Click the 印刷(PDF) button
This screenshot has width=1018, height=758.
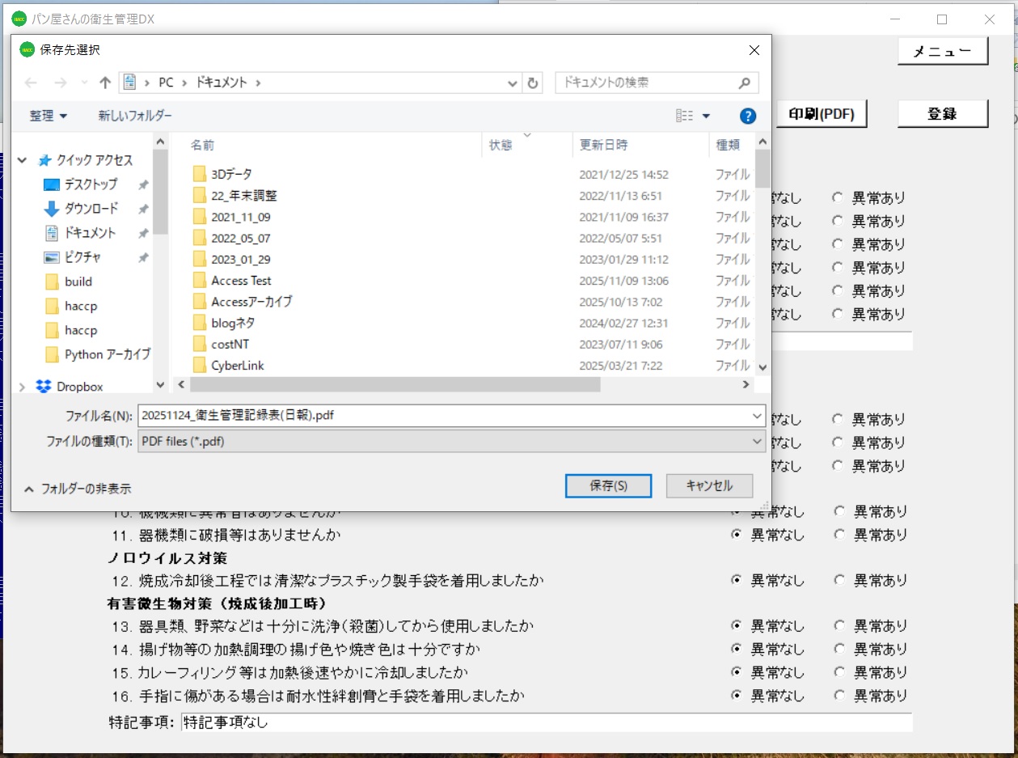tap(822, 113)
